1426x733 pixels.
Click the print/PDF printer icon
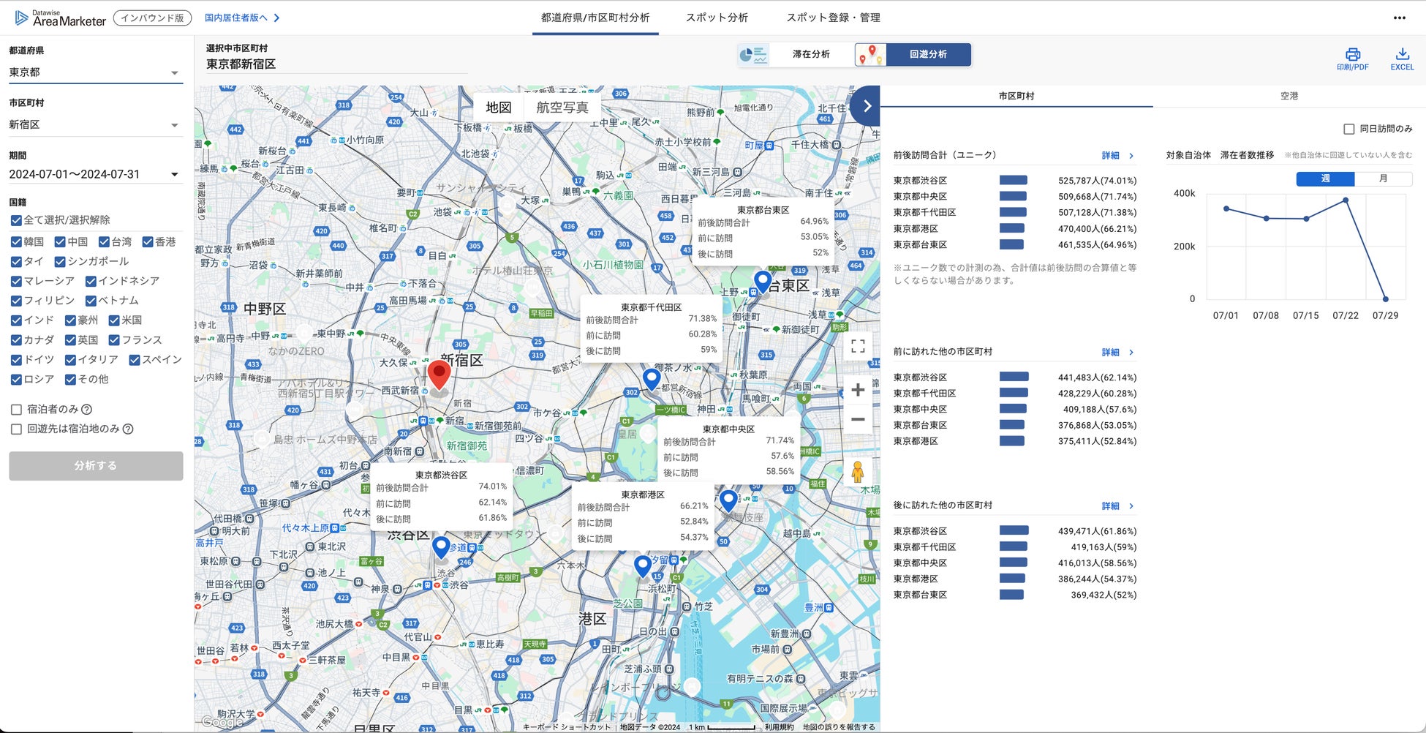[1352, 55]
